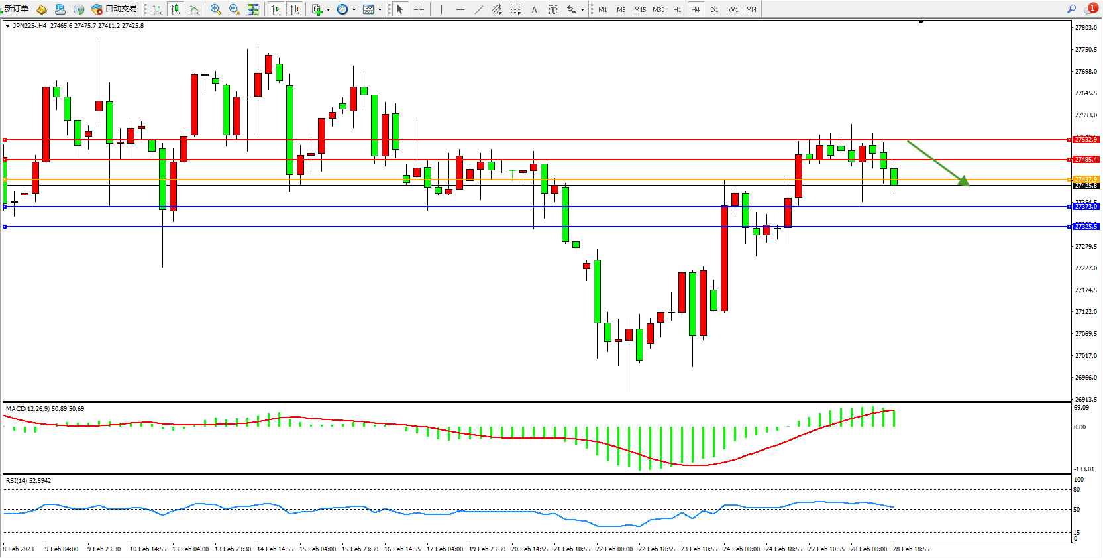The image size is (1103, 558).
Task: Select the horizontal line drawing tool
Action: (460, 9)
